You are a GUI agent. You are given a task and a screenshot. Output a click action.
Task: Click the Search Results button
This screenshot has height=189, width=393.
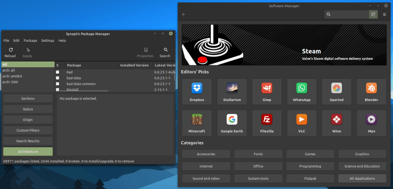tap(28, 141)
